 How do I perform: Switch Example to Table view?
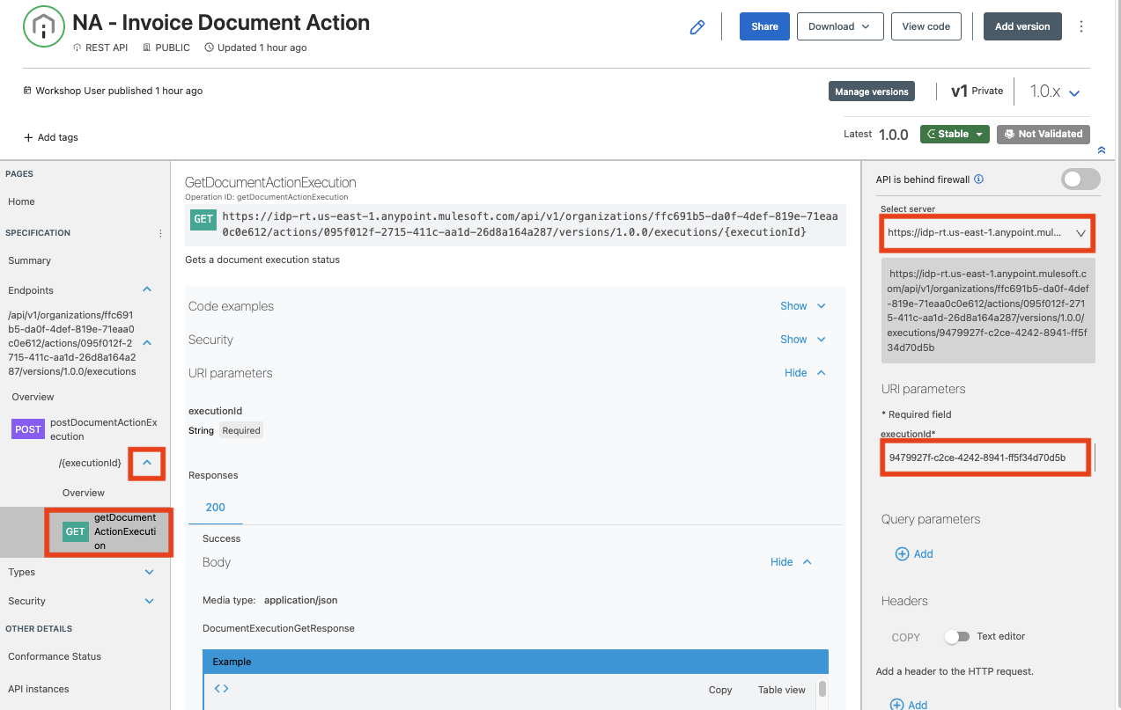tap(782, 690)
